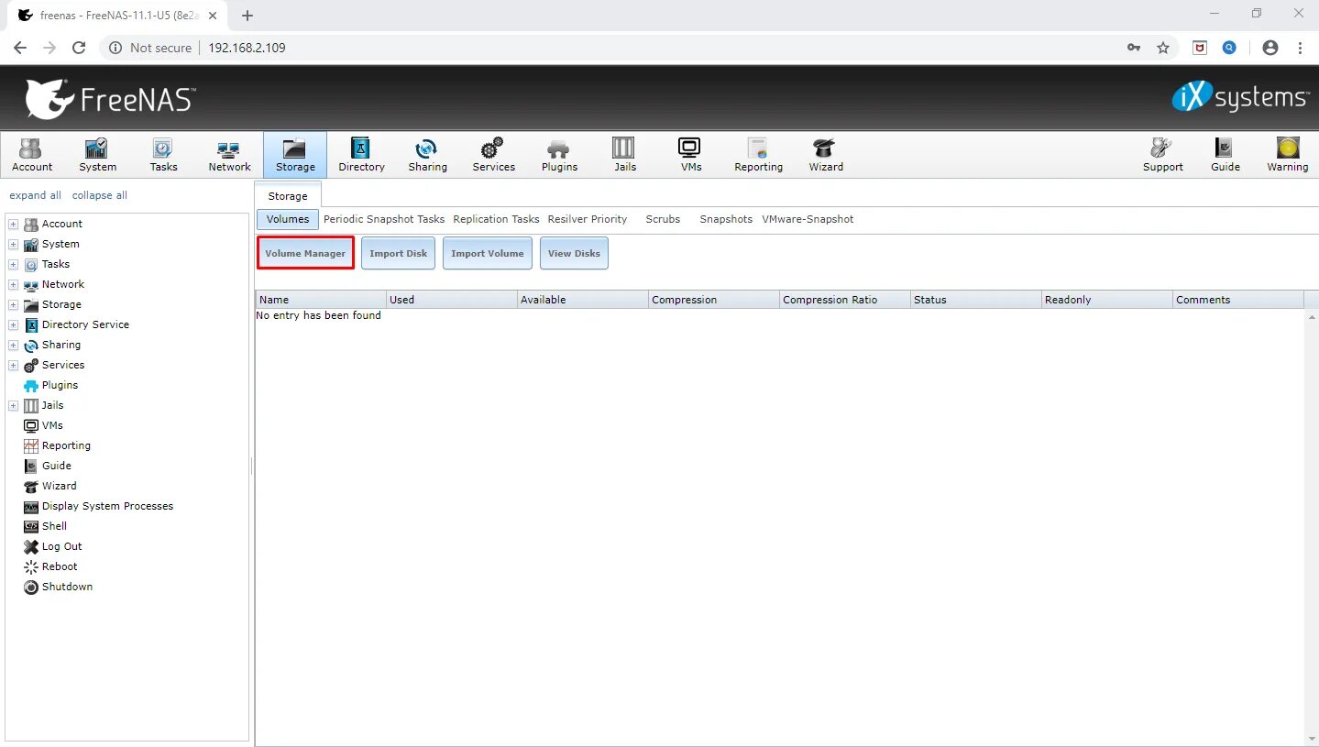1319x747 pixels.
Task: Expand the Network tree node
Action: [14, 285]
